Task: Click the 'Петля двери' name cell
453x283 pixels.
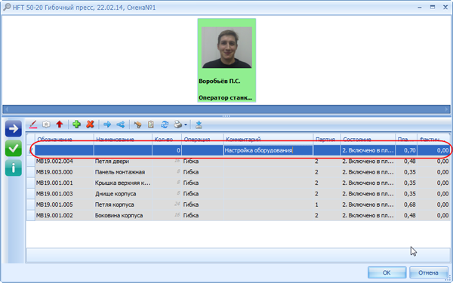Action: (x=123, y=161)
